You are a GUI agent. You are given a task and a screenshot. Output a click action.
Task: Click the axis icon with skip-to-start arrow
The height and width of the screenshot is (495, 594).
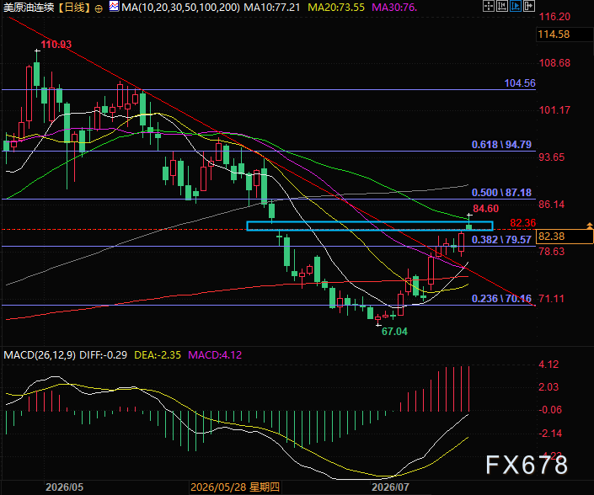coord(502,6)
